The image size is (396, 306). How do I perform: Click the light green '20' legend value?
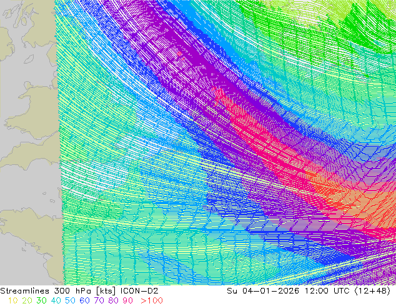coord(27,301)
